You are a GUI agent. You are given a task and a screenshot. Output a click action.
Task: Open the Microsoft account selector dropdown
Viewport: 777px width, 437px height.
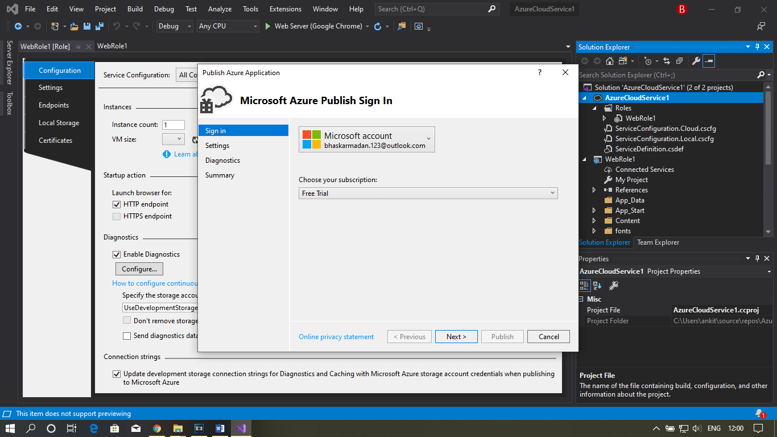(367, 139)
